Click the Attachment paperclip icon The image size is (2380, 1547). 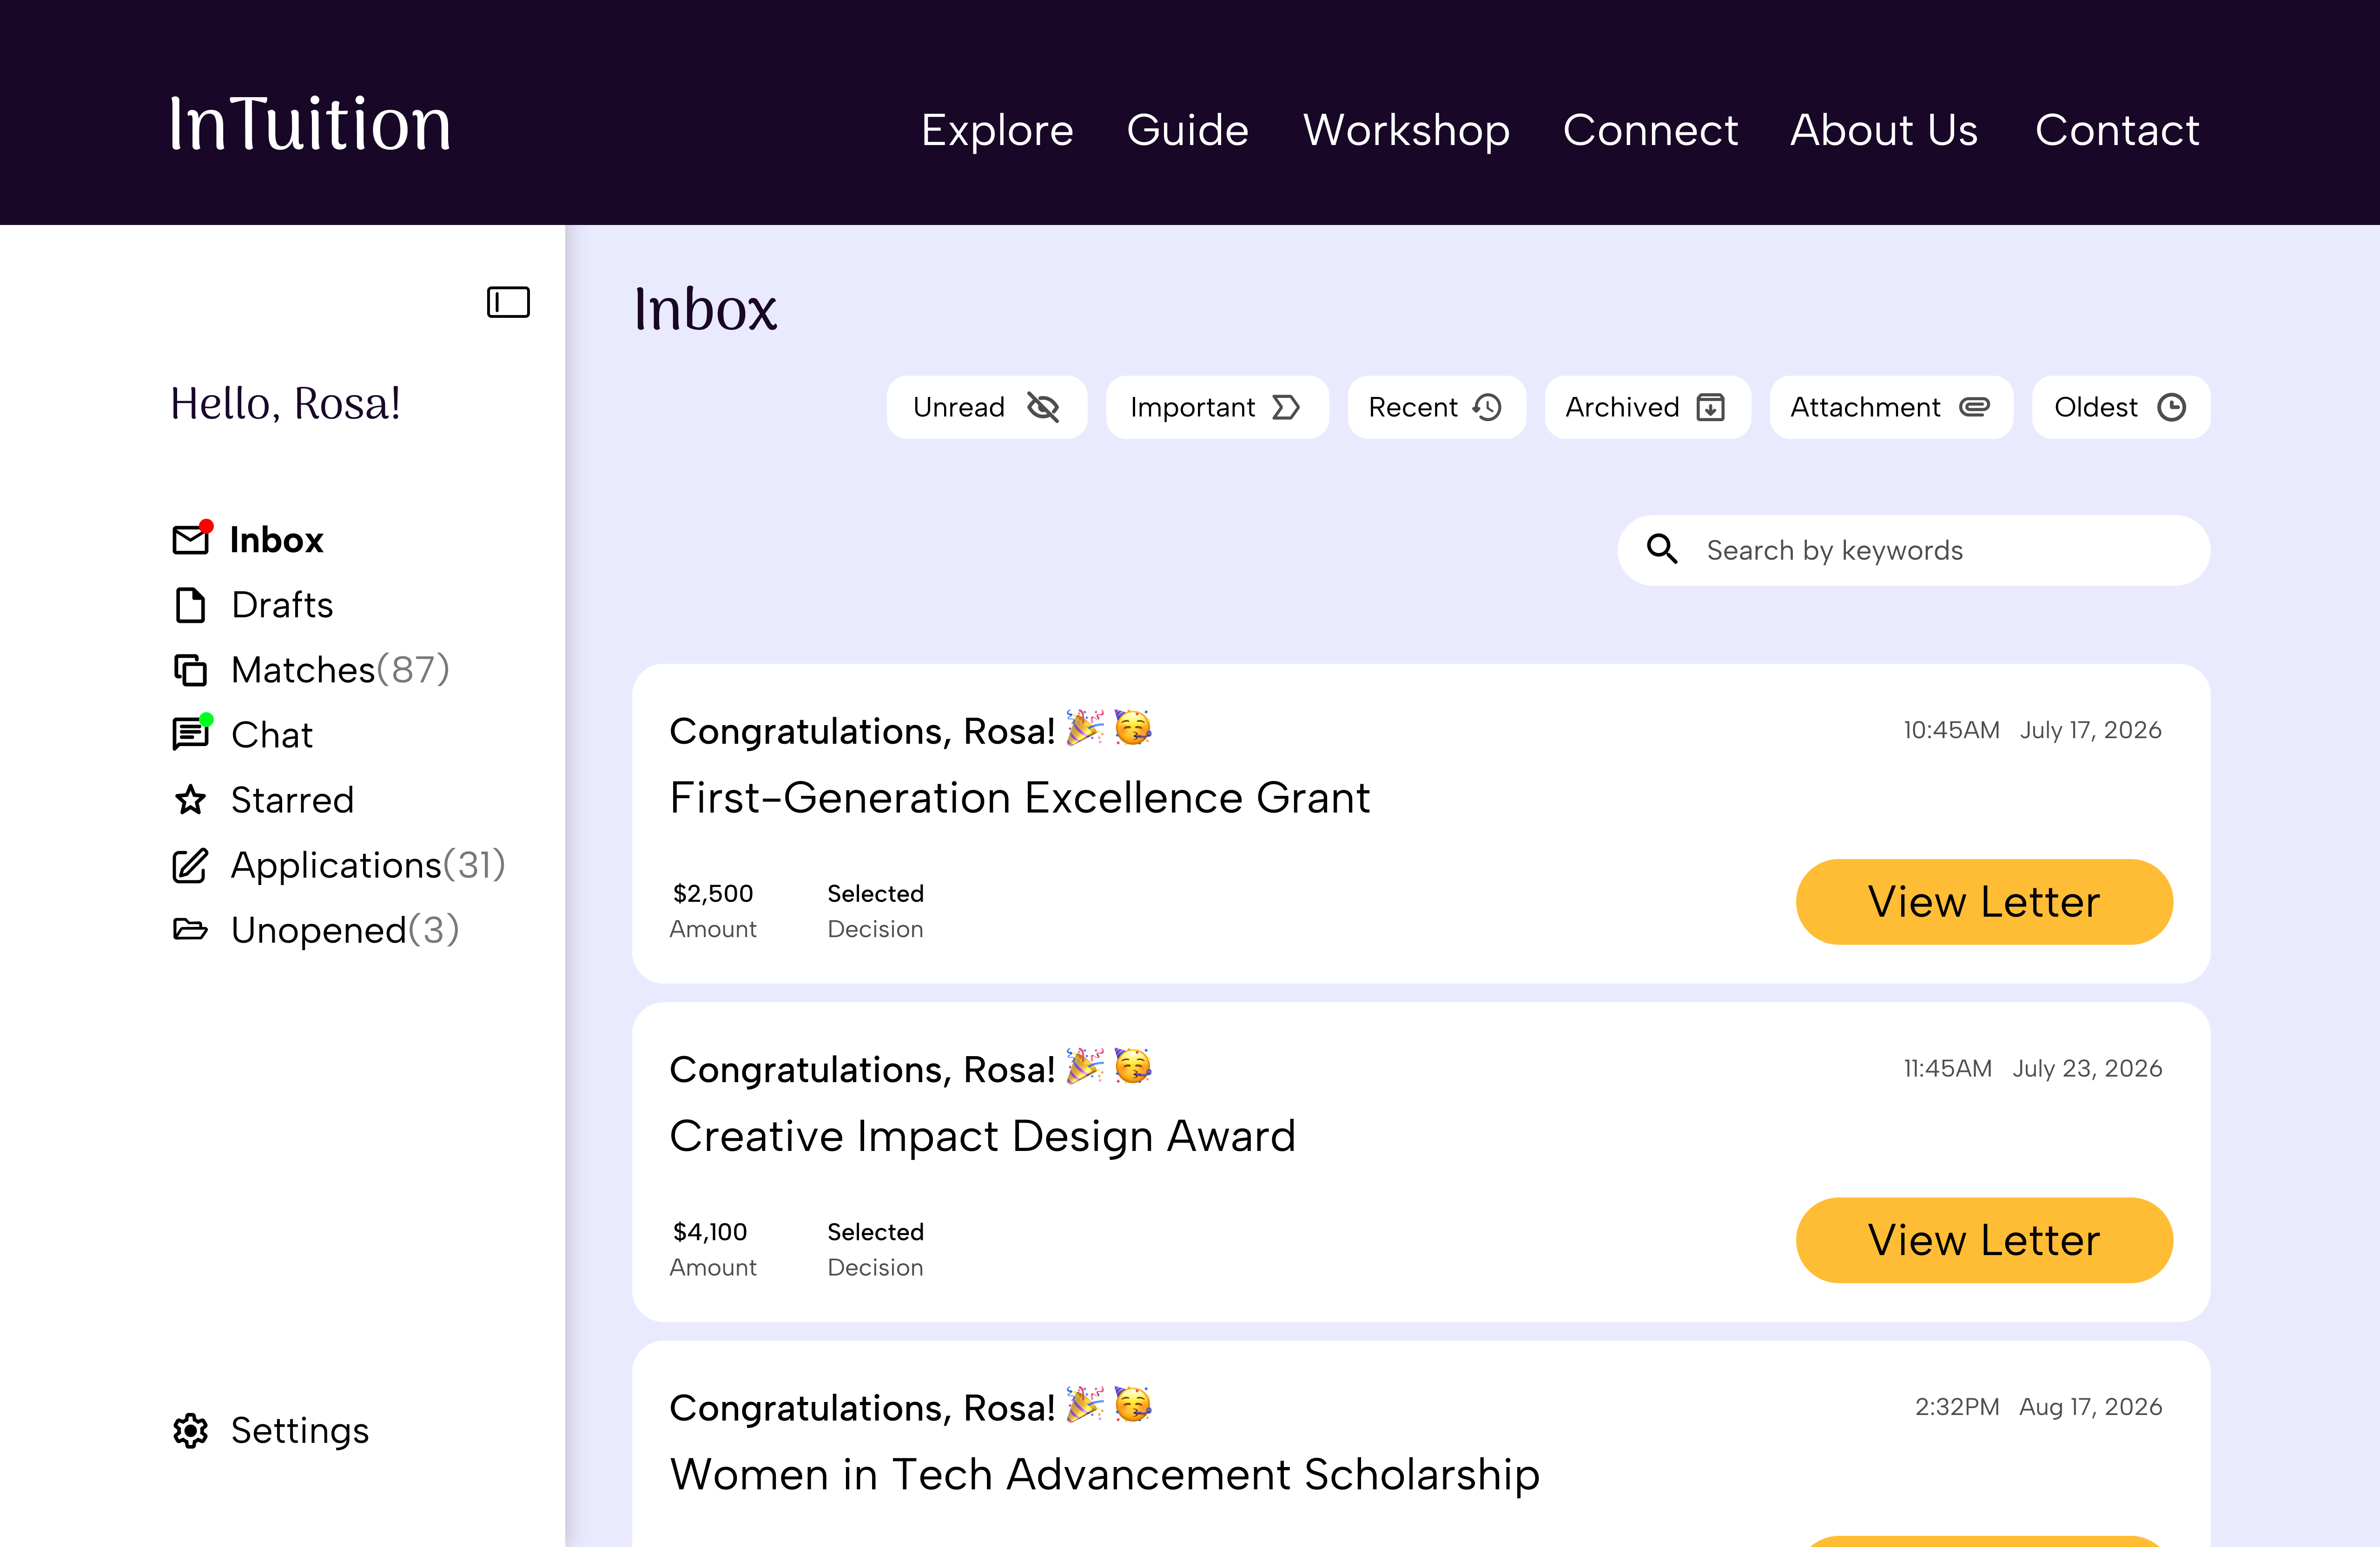1974,407
